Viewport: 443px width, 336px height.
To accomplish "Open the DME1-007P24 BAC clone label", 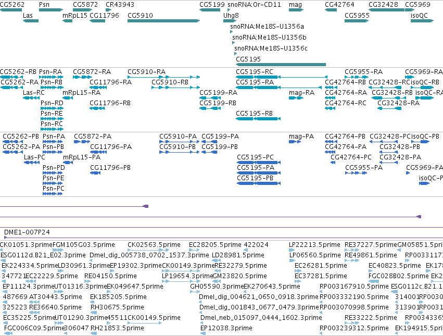I will click(x=27, y=232).
